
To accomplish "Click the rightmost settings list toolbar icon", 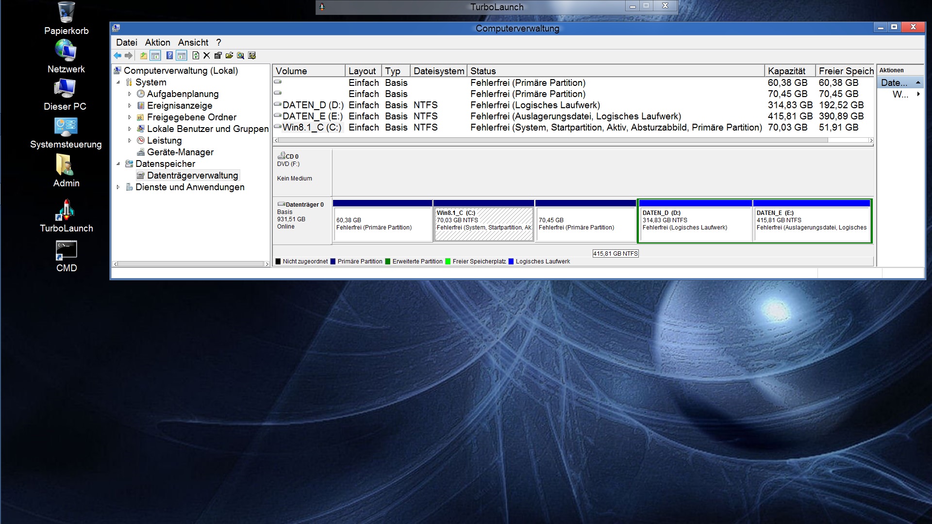I will tap(252, 56).
